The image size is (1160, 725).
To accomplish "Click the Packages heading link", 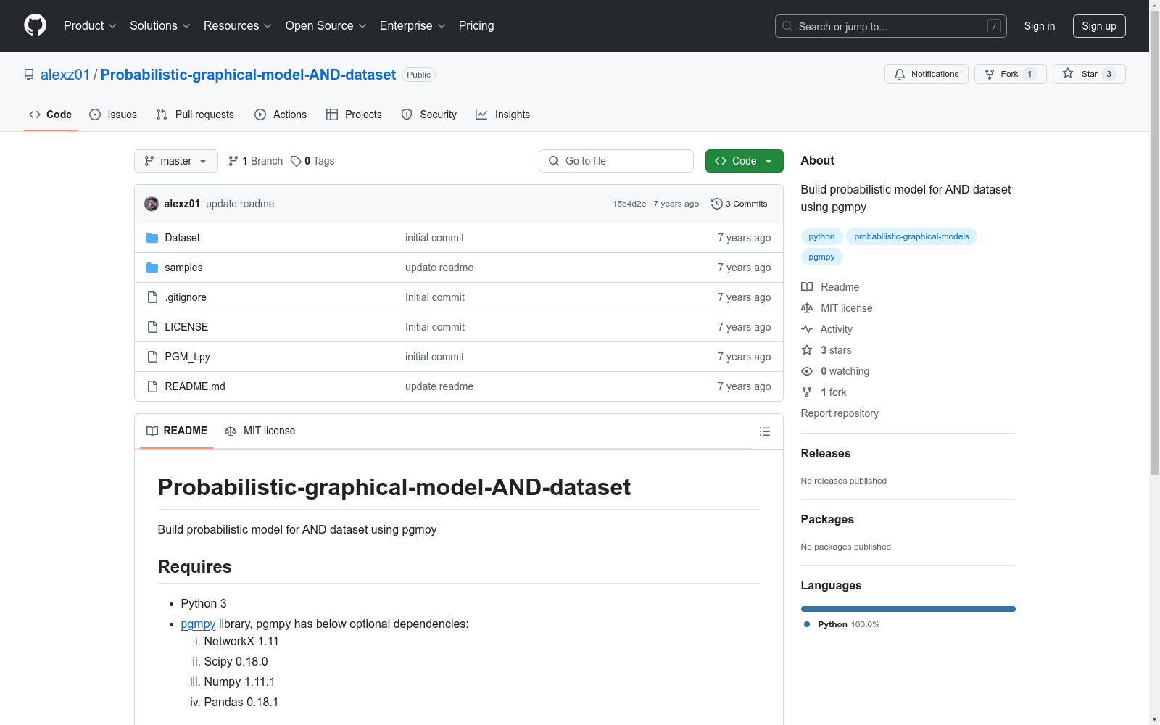I will point(827,519).
